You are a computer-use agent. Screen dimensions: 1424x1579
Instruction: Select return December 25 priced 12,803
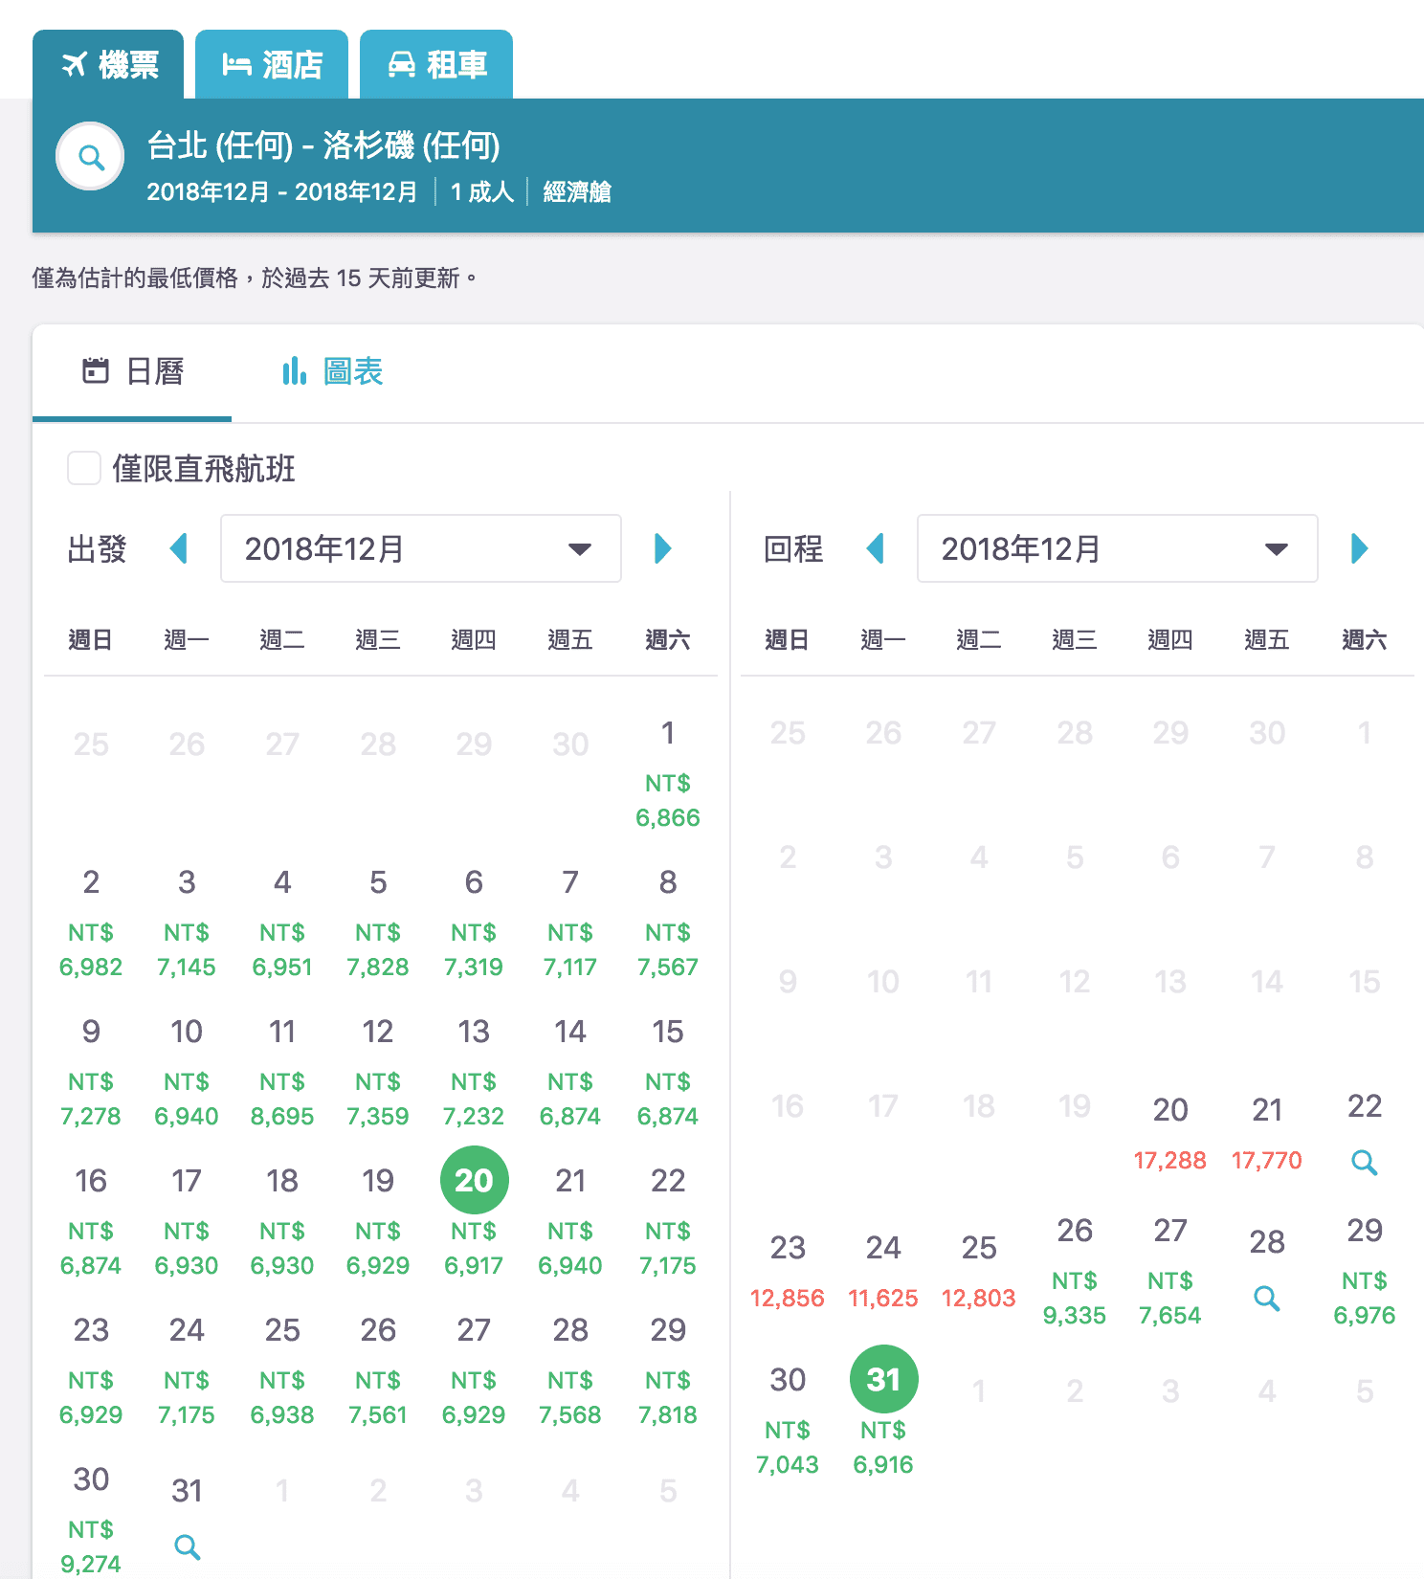(979, 1272)
